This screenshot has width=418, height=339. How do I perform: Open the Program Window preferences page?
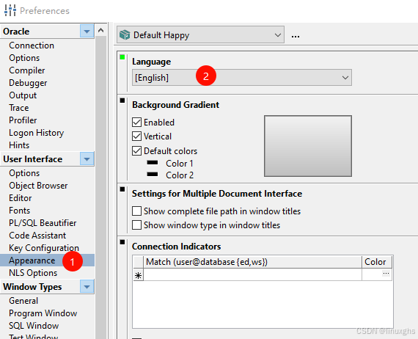43,313
